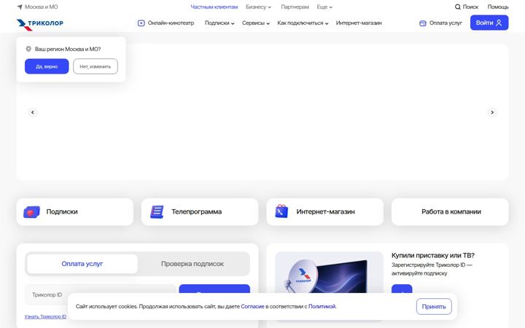Expand the Бизнесу dropdown
This screenshot has width=525, height=328.
(258, 7)
